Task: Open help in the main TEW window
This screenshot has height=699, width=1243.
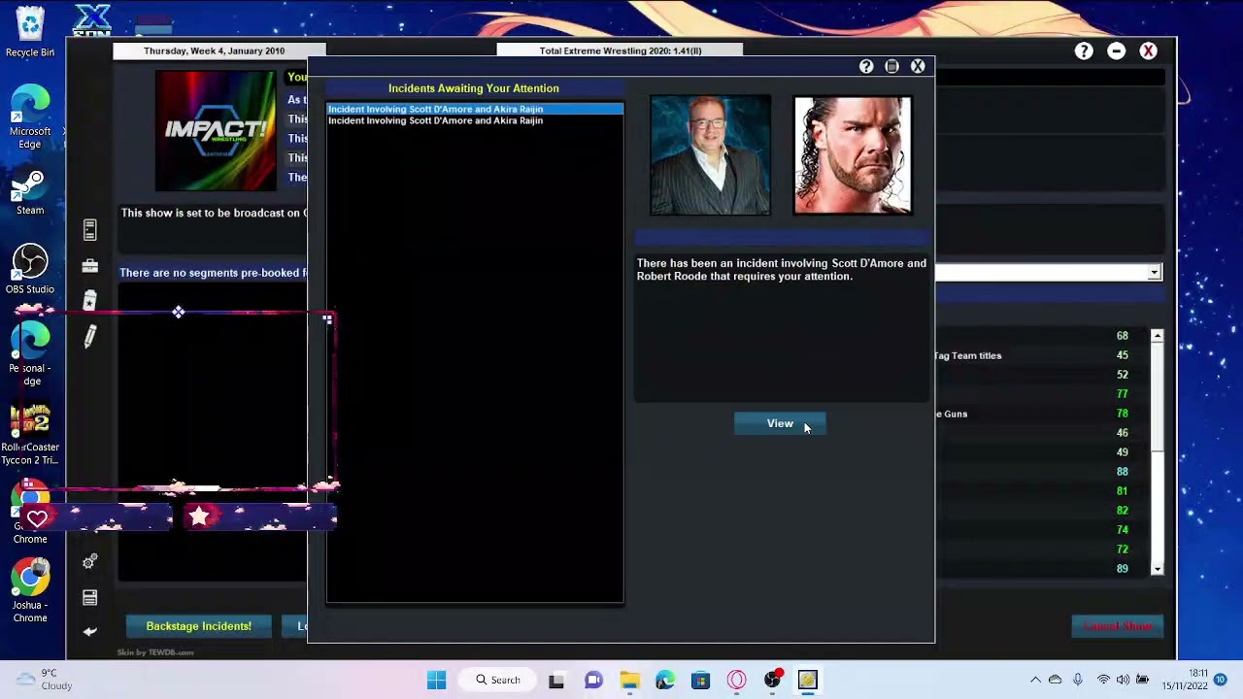Action: 1084,50
